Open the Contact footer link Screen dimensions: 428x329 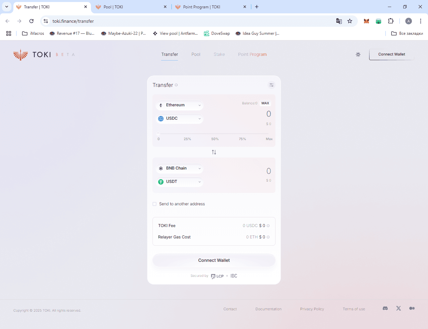(230, 309)
